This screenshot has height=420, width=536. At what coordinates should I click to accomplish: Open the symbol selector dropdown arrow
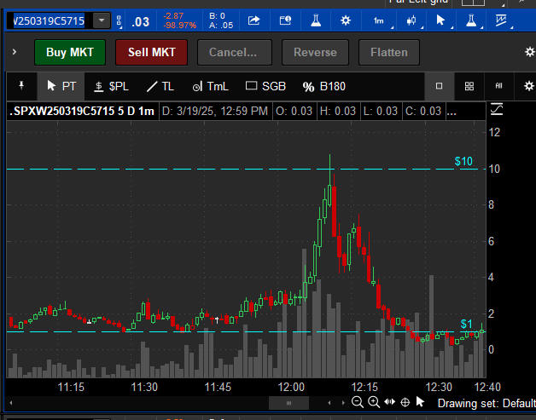pos(102,20)
